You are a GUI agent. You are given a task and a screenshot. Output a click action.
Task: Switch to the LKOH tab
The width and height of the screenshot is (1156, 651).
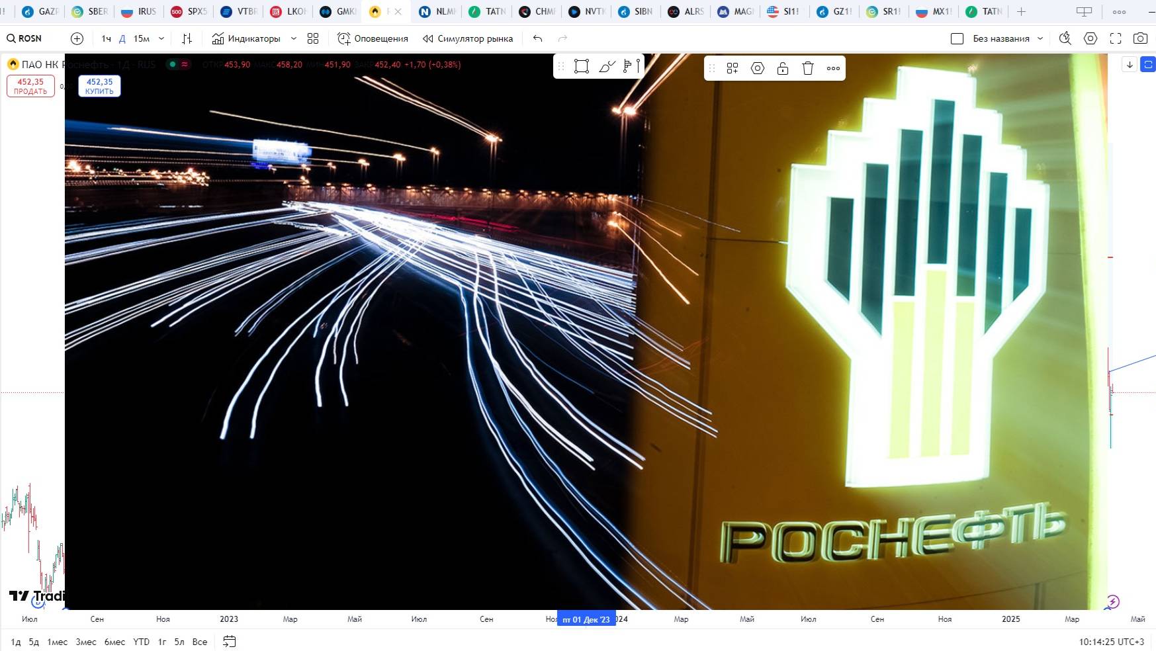(289, 11)
